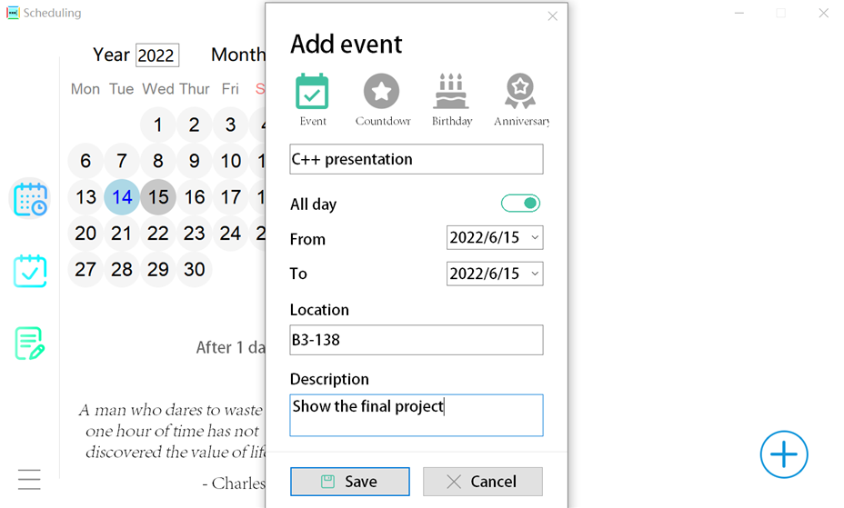Choose the Countdown star icon
The image size is (844, 508).
pos(381,91)
